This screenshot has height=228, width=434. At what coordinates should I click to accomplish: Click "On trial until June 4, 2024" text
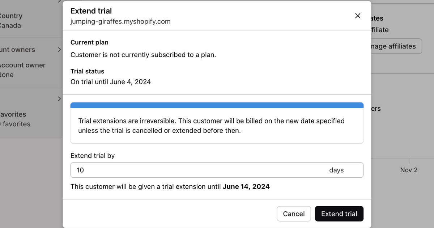pos(111,82)
